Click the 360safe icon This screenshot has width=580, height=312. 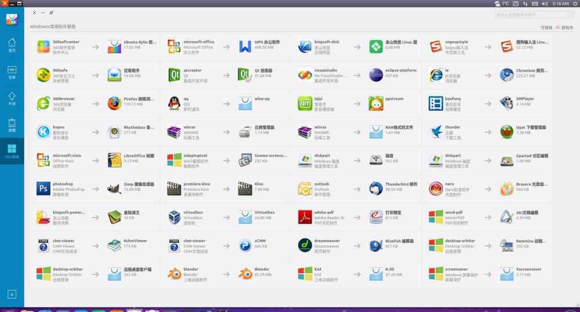point(43,75)
